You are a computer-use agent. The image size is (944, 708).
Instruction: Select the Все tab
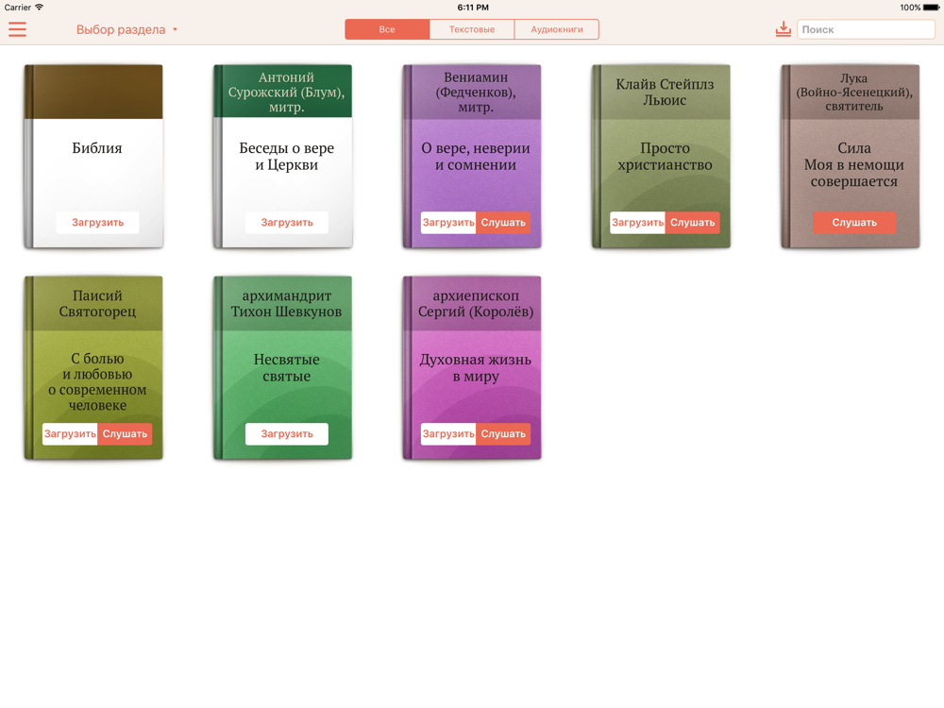coord(387,29)
